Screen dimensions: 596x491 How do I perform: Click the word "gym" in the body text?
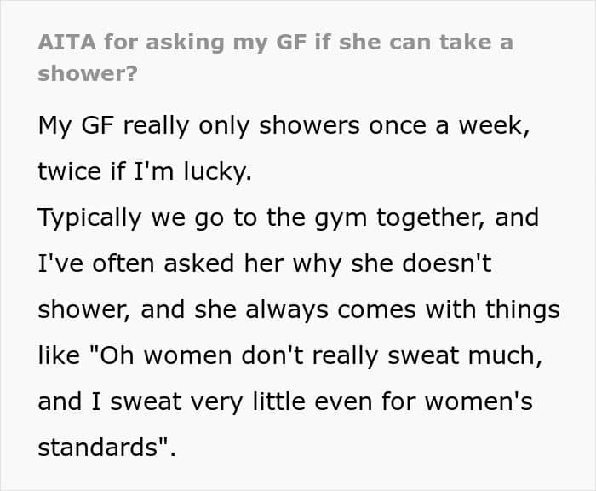(x=341, y=219)
